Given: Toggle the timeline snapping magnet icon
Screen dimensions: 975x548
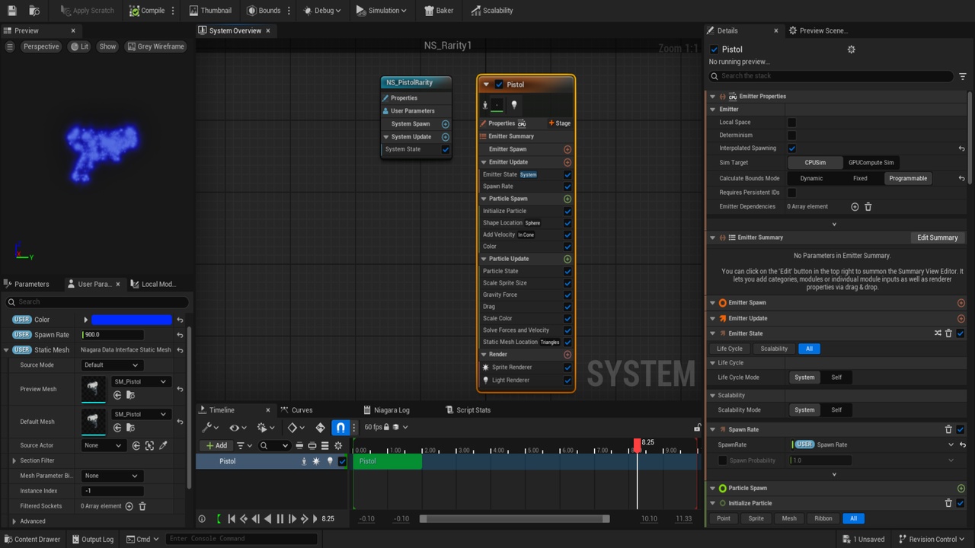Looking at the screenshot, I should pos(340,428).
